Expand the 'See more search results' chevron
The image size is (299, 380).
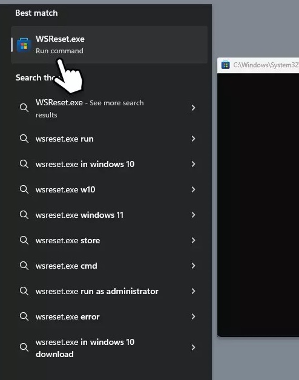tap(193, 108)
